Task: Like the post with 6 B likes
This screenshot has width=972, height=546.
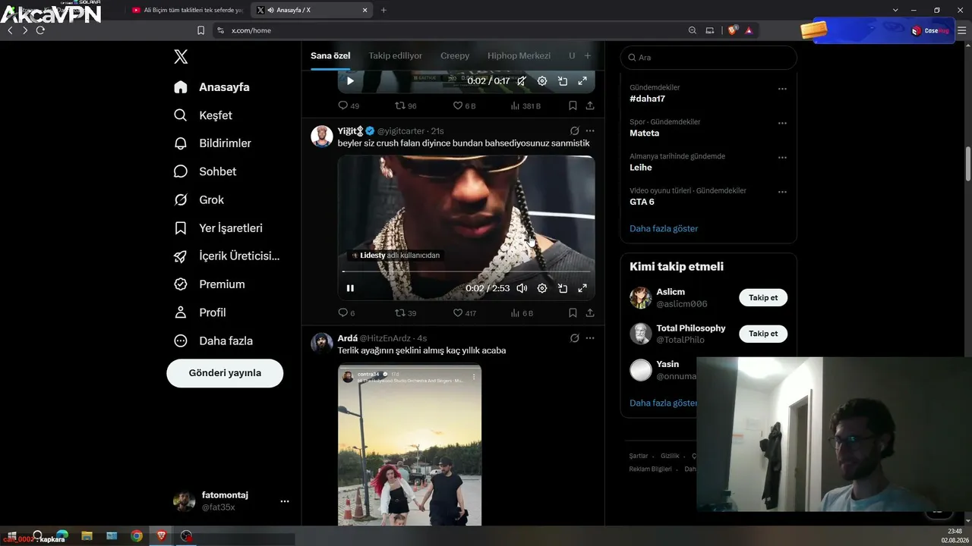Action: click(x=464, y=105)
